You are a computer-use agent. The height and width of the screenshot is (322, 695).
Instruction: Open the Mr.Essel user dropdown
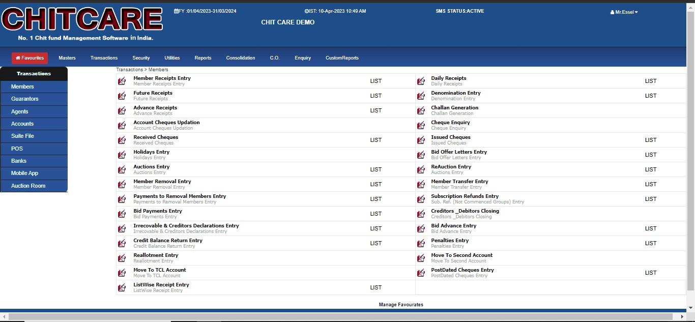pyautogui.click(x=624, y=12)
